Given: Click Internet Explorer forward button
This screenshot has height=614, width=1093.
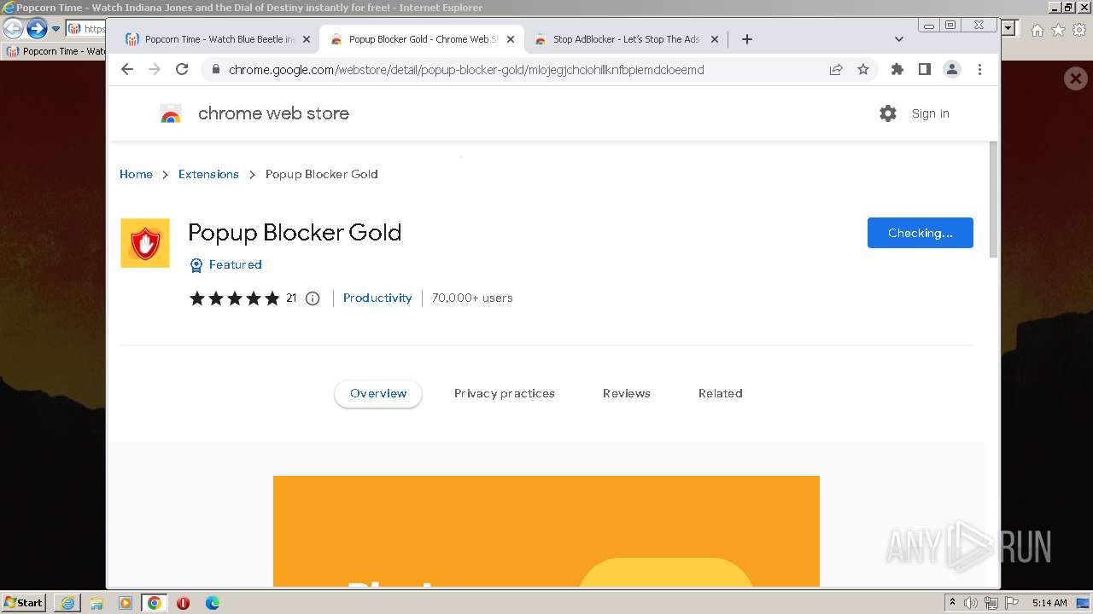Looking at the screenshot, I should tap(37, 28).
